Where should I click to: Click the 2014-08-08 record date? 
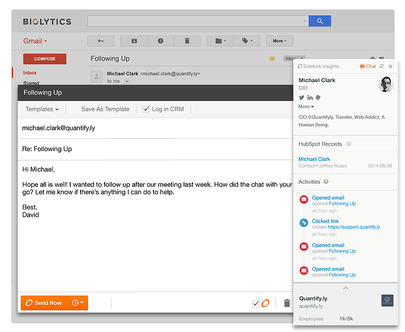click(x=380, y=166)
